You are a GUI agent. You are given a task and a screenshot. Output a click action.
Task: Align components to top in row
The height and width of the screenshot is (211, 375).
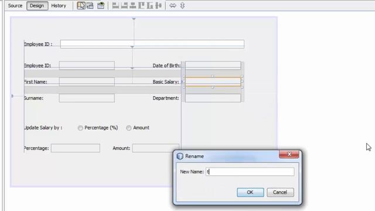pos(141,5)
